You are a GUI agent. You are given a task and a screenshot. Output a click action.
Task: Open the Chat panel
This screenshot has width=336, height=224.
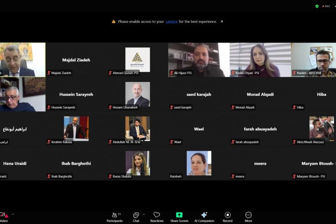click(x=136, y=217)
